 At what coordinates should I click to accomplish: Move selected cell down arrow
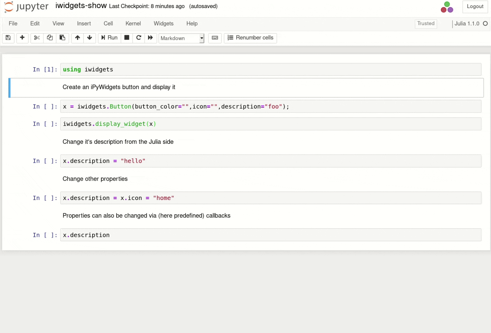point(89,38)
